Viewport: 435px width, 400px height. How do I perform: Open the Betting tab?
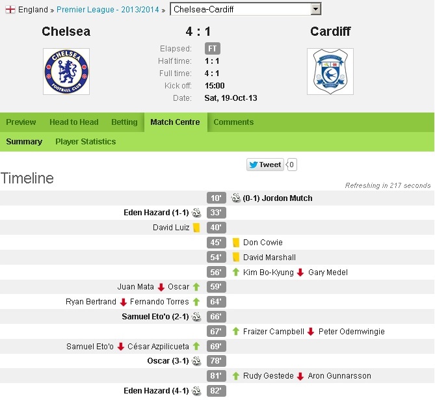pyautogui.click(x=124, y=122)
